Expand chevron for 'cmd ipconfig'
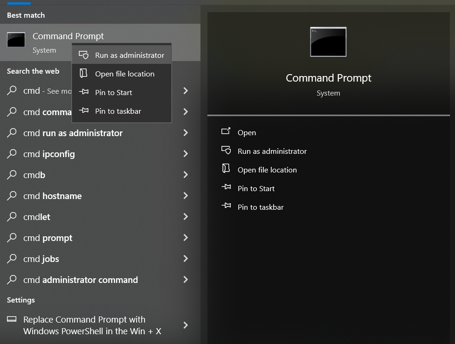The height and width of the screenshot is (344, 455). tap(186, 154)
